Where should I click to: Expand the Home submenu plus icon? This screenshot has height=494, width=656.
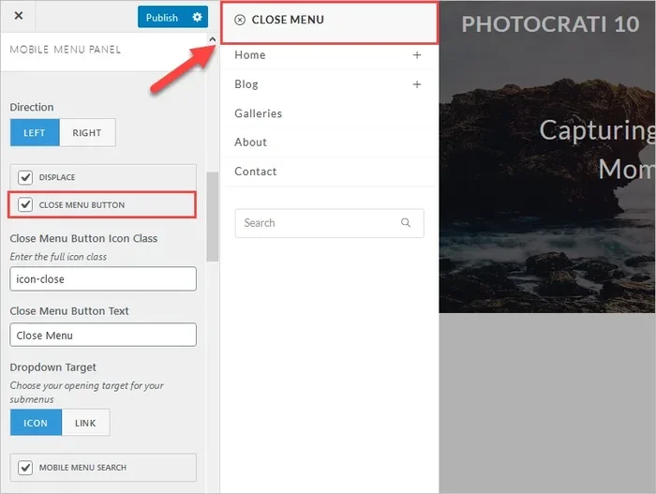coord(417,55)
